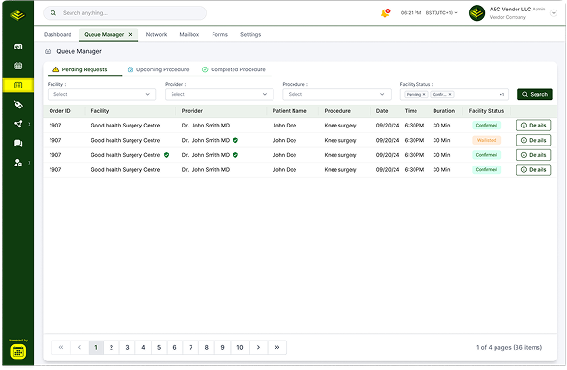Select page 4 in pagination
567x370 pixels.
143,347
